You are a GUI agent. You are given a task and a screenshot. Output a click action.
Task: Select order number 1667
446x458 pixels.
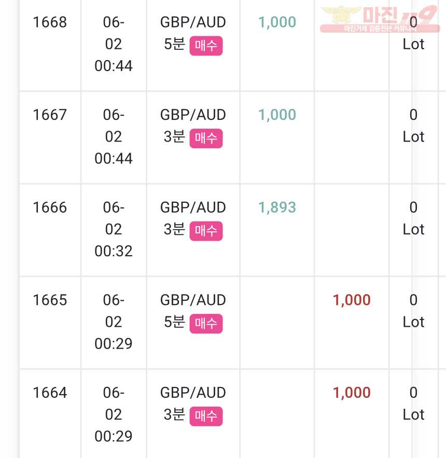pos(50,115)
